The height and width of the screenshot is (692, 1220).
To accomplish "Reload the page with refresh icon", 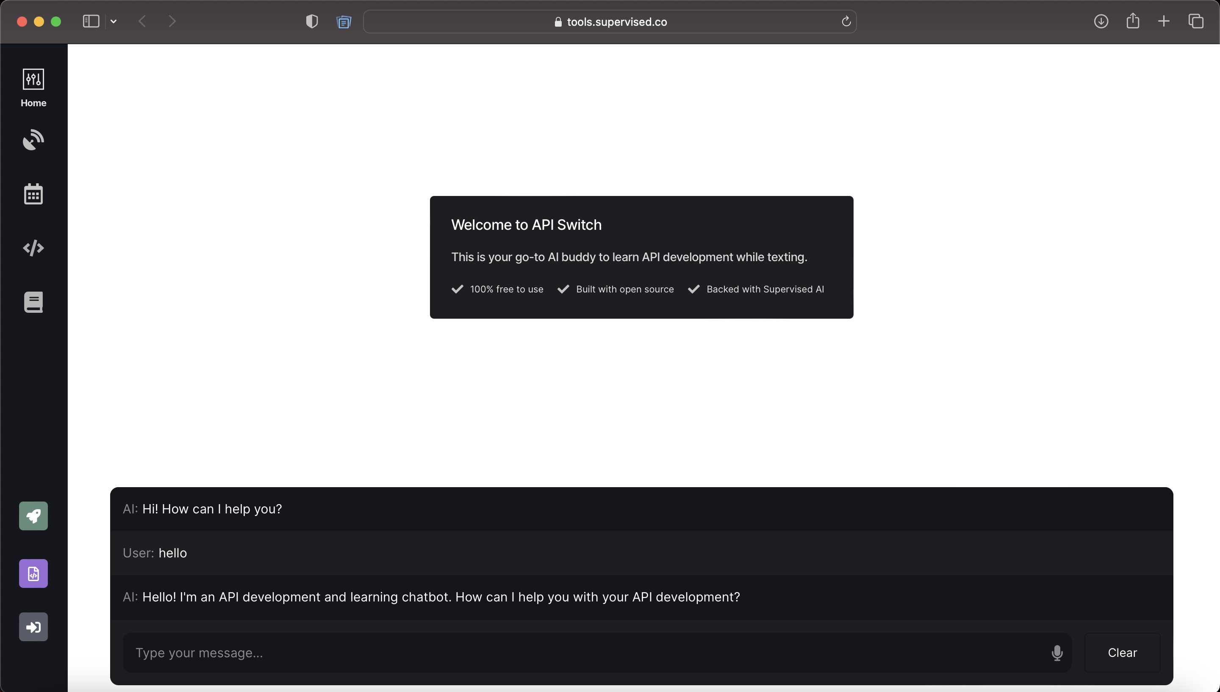I will click(x=846, y=22).
